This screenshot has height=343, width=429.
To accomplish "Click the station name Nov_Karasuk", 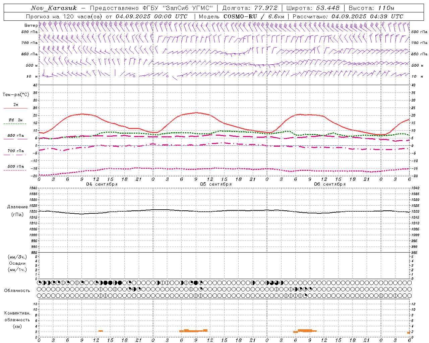I will coord(54,8).
